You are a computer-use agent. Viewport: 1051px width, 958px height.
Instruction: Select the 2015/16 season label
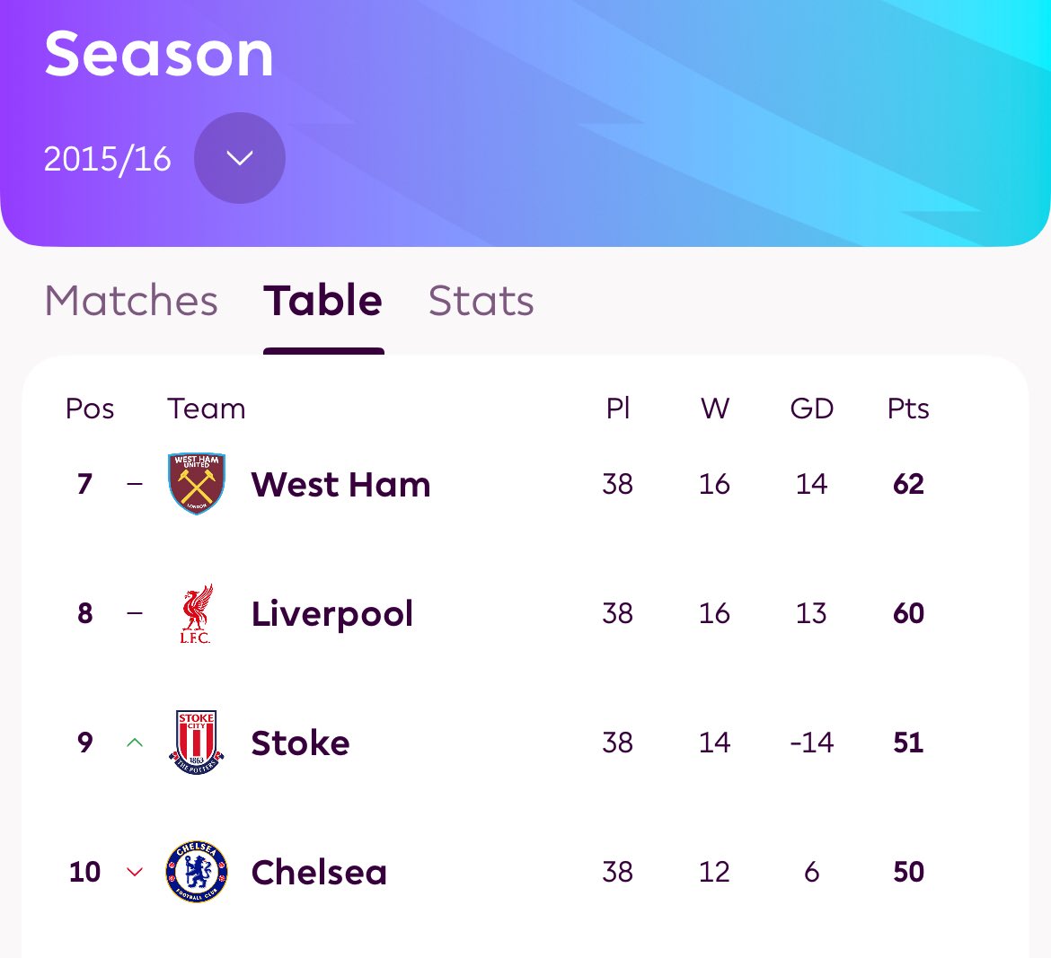(x=107, y=160)
